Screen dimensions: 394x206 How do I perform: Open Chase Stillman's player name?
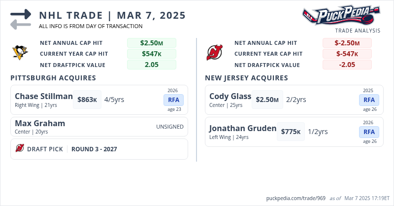pyautogui.click(x=44, y=96)
